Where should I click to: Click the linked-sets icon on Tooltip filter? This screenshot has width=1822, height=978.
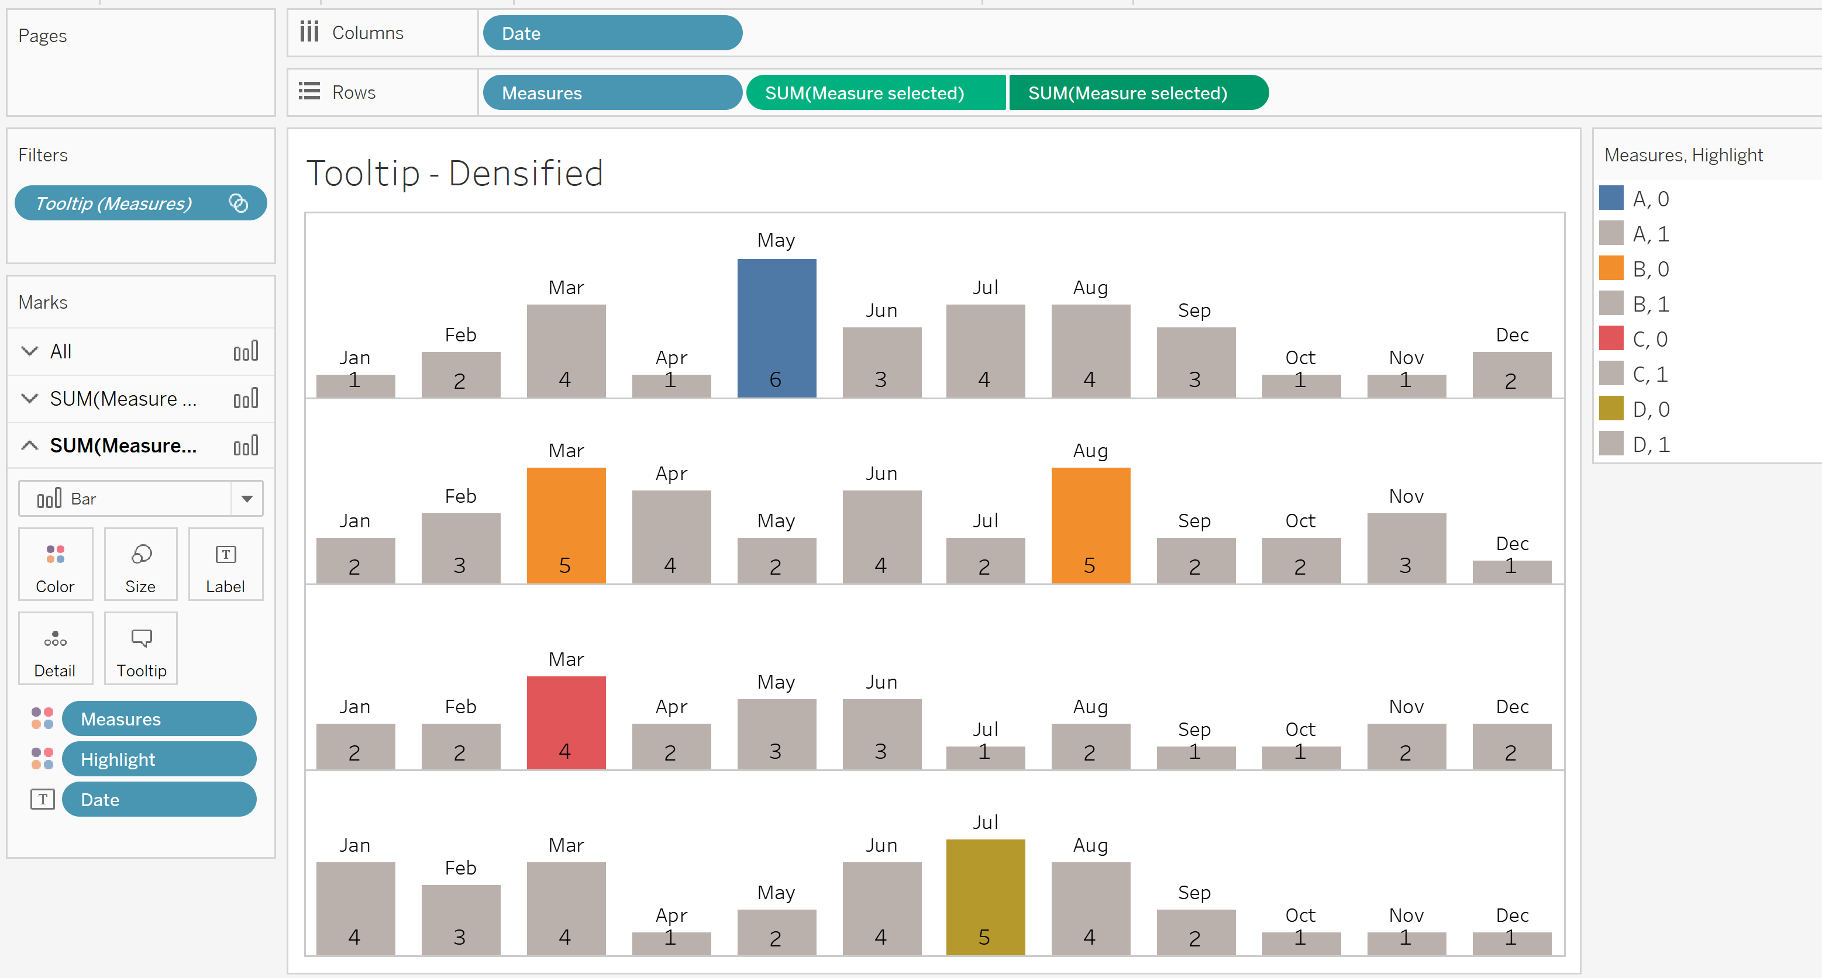tap(239, 203)
